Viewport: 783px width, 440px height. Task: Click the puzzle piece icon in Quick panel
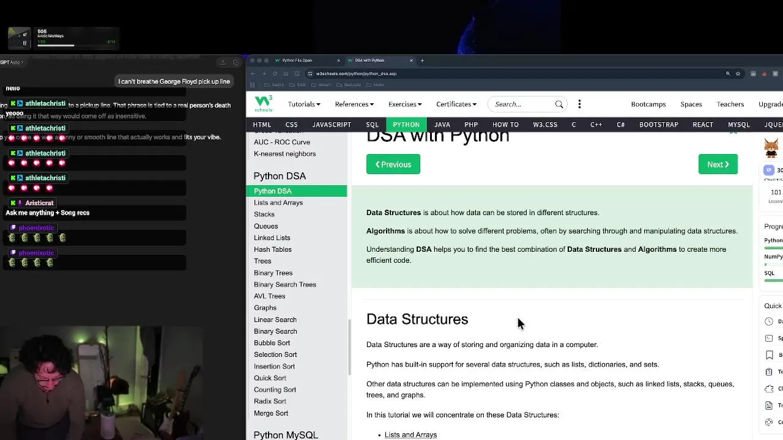pyautogui.click(x=769, y=389)
